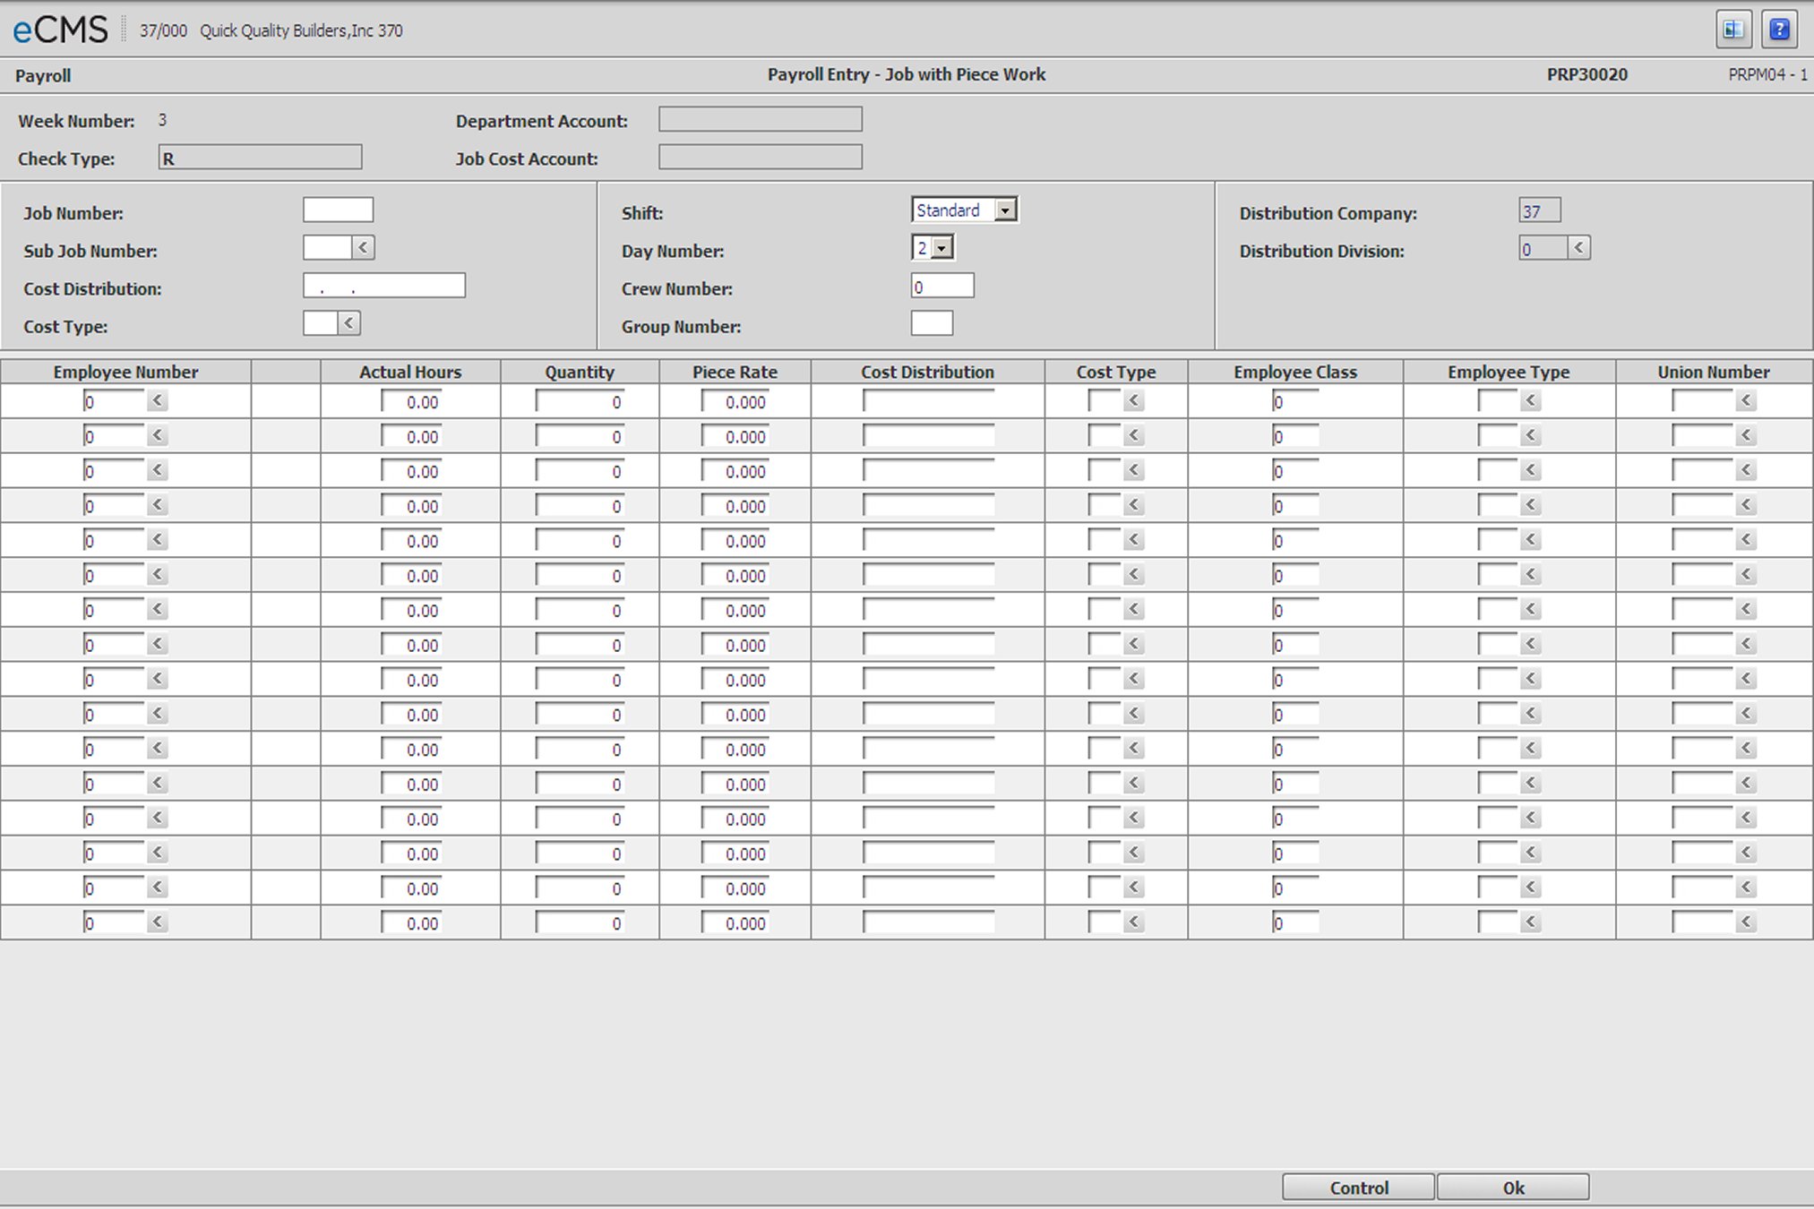Click the eCMS logo

[60, 30]
